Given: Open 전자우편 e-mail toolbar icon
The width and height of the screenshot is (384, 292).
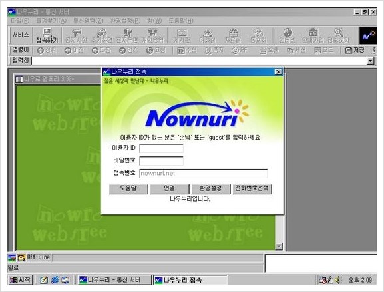Looking at the screenshot, I should [127, 35].
